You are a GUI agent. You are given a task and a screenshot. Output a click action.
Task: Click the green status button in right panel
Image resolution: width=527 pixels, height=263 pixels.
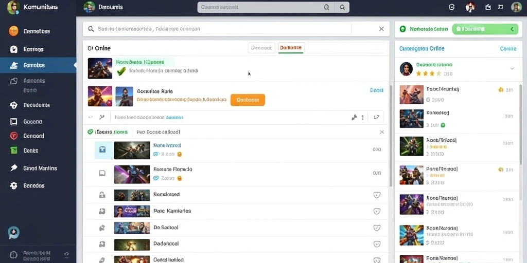coord(485,29)
